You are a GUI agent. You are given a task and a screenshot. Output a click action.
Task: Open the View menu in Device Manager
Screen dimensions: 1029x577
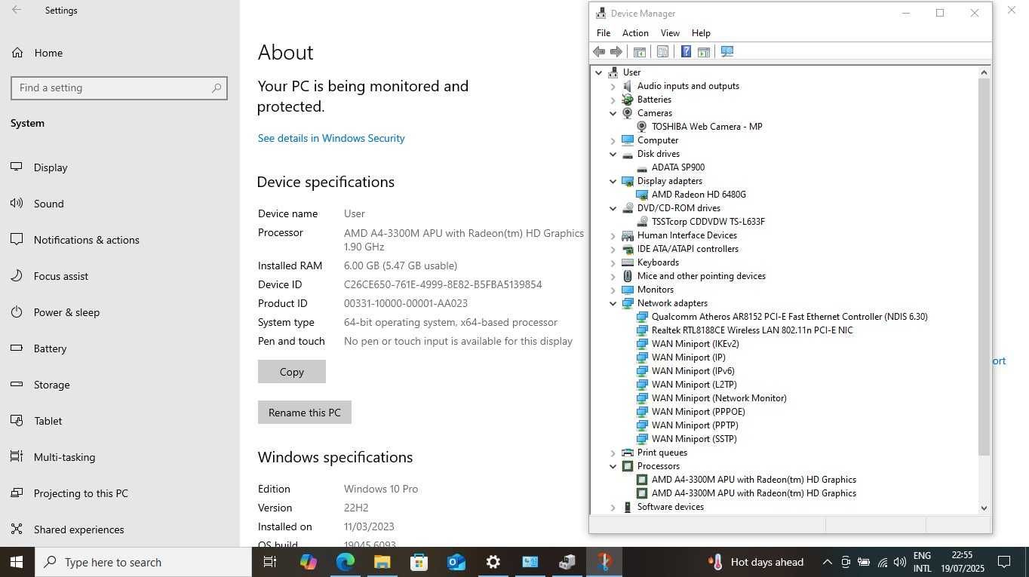pyautogui.click(x=670, y=33)
